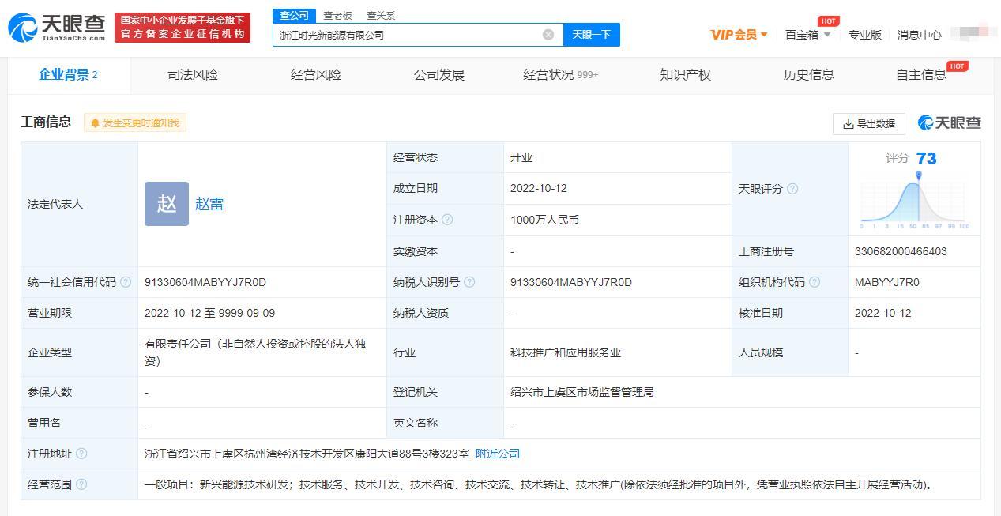Open the 百宝箱 dropdown menu

(808, 35)
